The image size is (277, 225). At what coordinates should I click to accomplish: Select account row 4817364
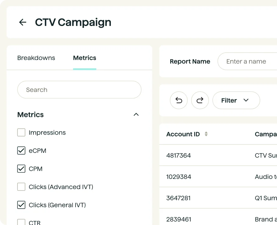point(179,155)
